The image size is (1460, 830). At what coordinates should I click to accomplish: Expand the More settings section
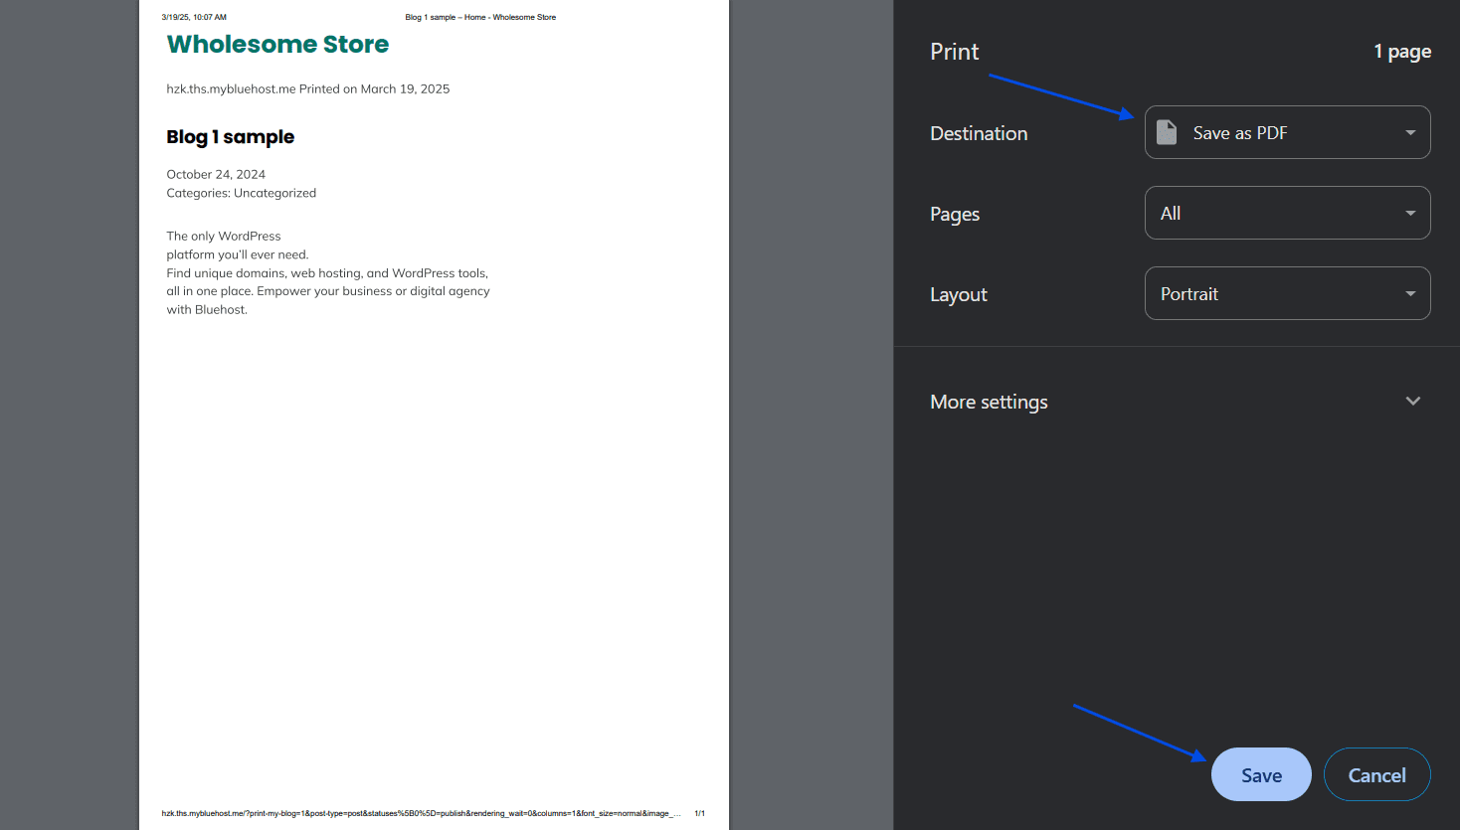(x=1177, y=402)
